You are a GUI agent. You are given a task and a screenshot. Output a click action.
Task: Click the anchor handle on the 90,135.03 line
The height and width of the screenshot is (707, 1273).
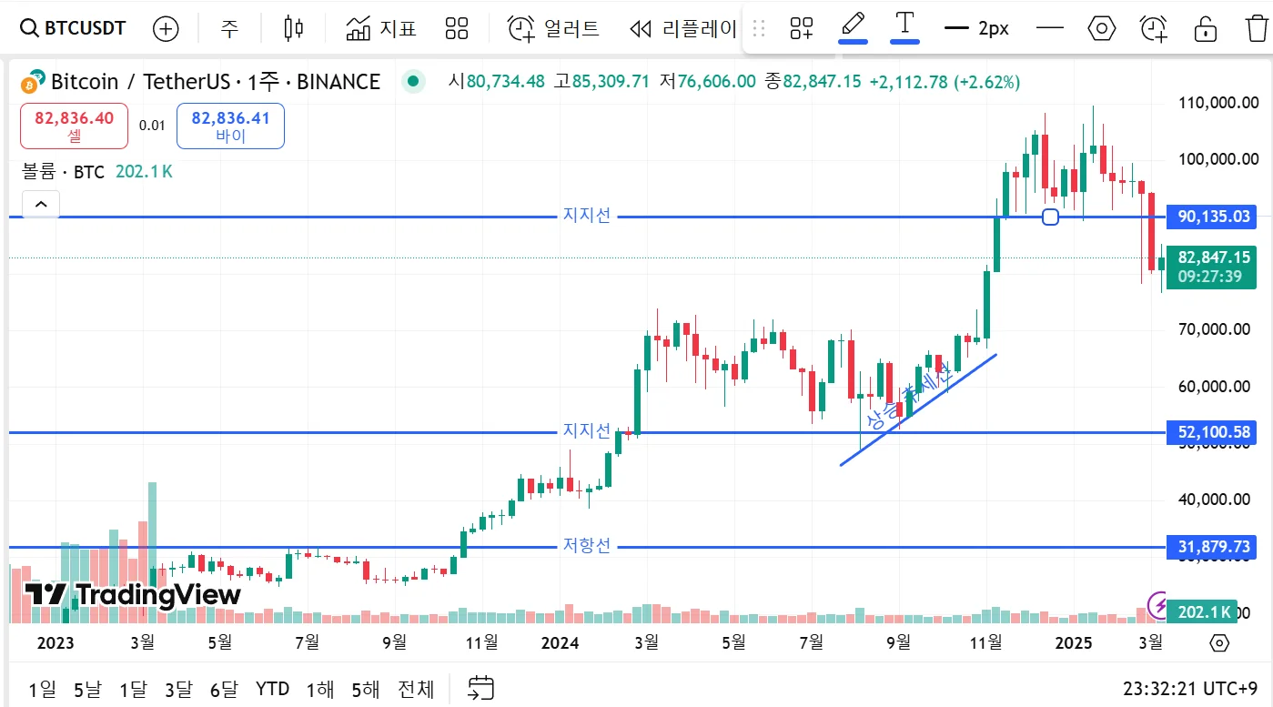click(x=1050, y=217)
